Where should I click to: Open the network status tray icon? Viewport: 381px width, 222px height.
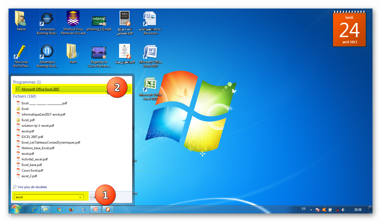click(337, 210)
